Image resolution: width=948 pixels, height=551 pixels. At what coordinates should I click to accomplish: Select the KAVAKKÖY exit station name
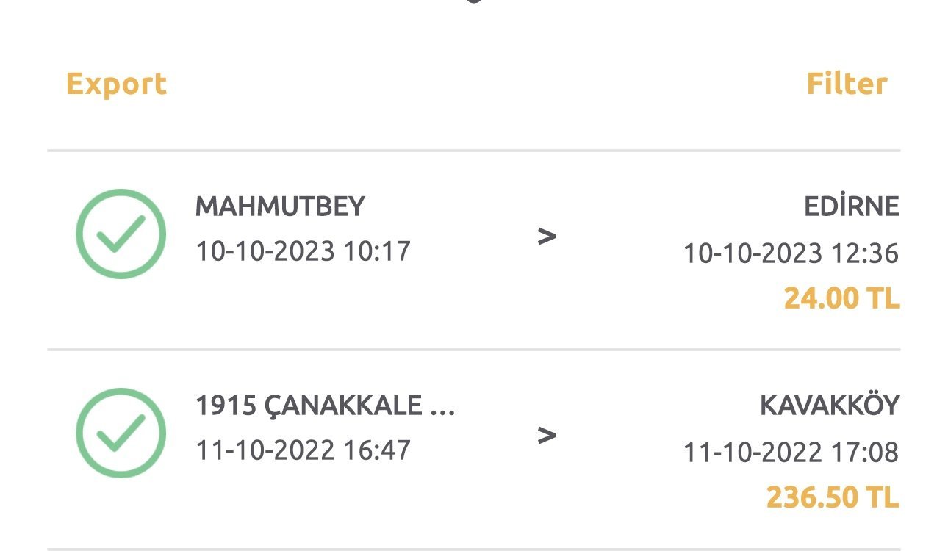coord(830,406)
